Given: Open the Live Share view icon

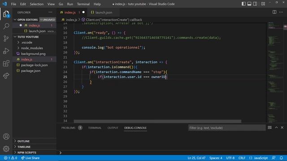Looking at the screenshot, I should tap(6, 76).
